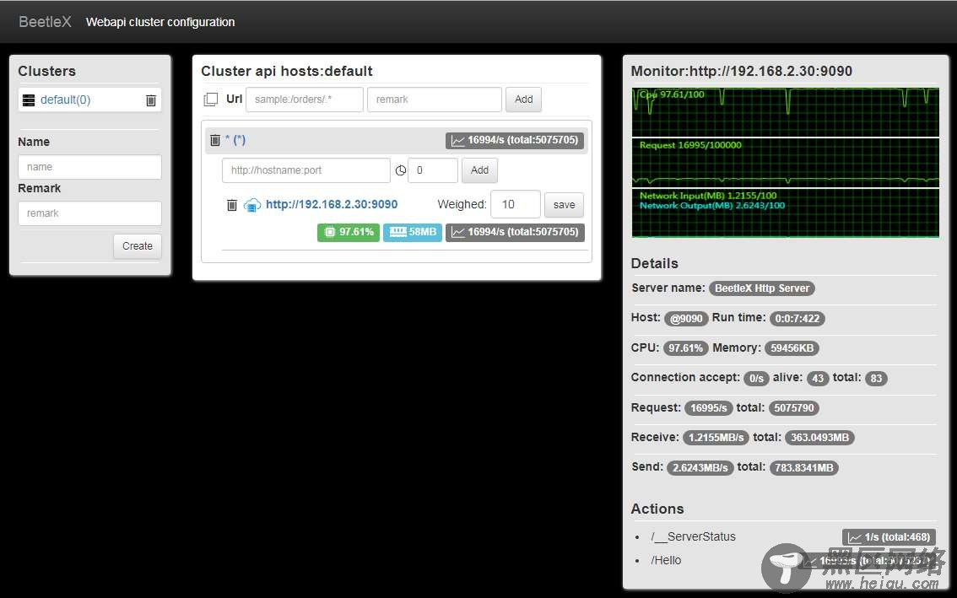Click the clock icon beside the 0 field
Screen dimensions: 957x598
click(x=400, y=170)
